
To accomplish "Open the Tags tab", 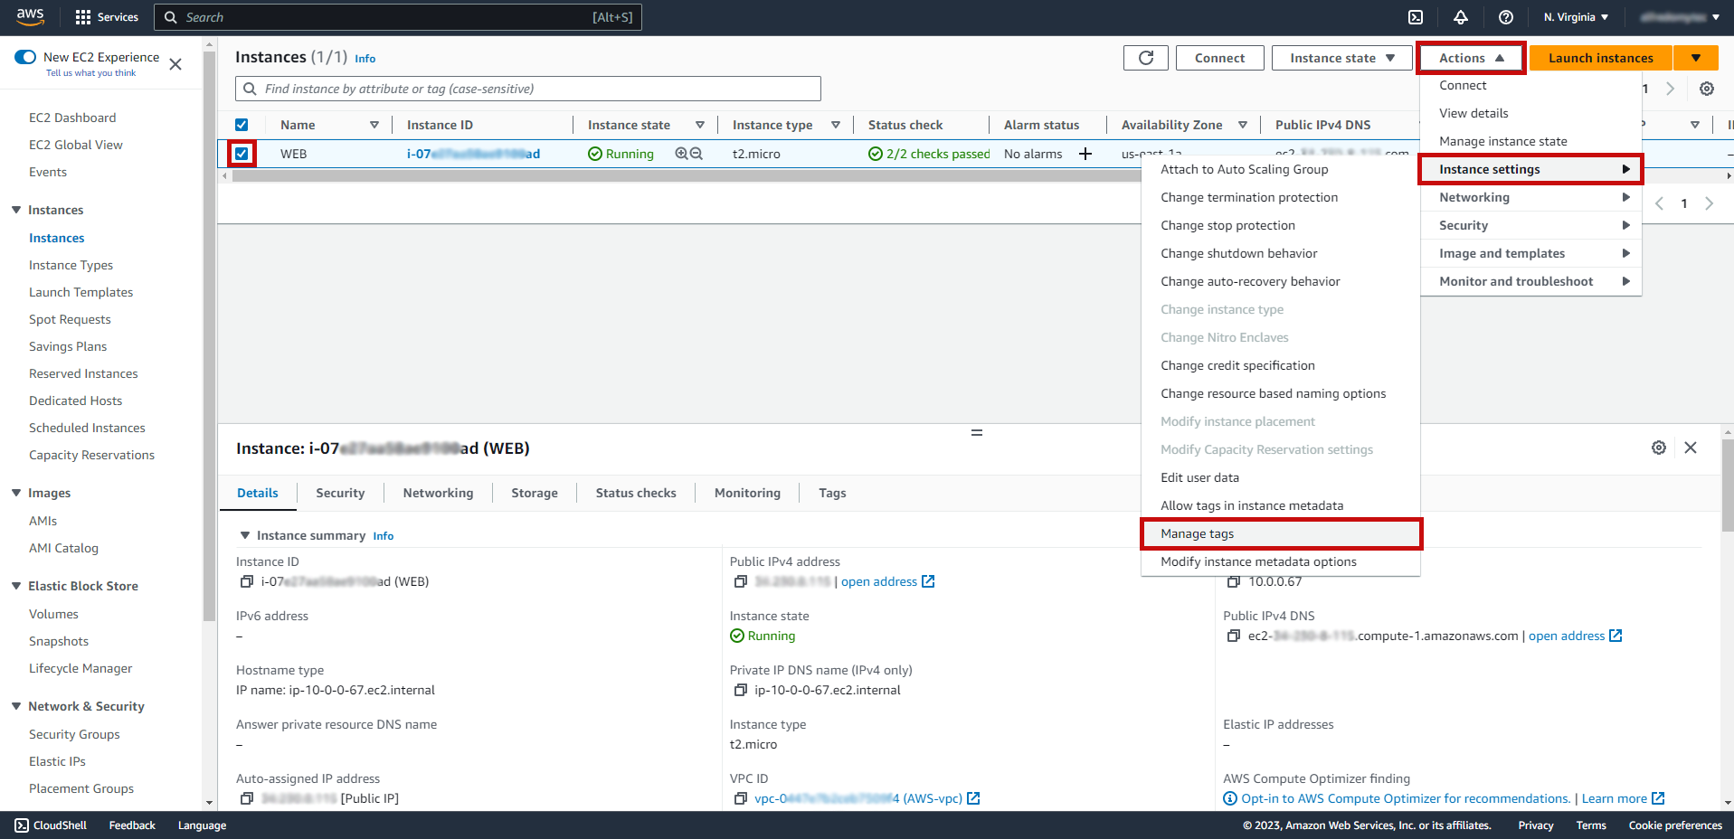I will (x=832, y=493).
